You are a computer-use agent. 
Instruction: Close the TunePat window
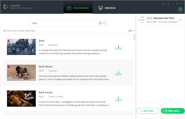click(182, 3)
